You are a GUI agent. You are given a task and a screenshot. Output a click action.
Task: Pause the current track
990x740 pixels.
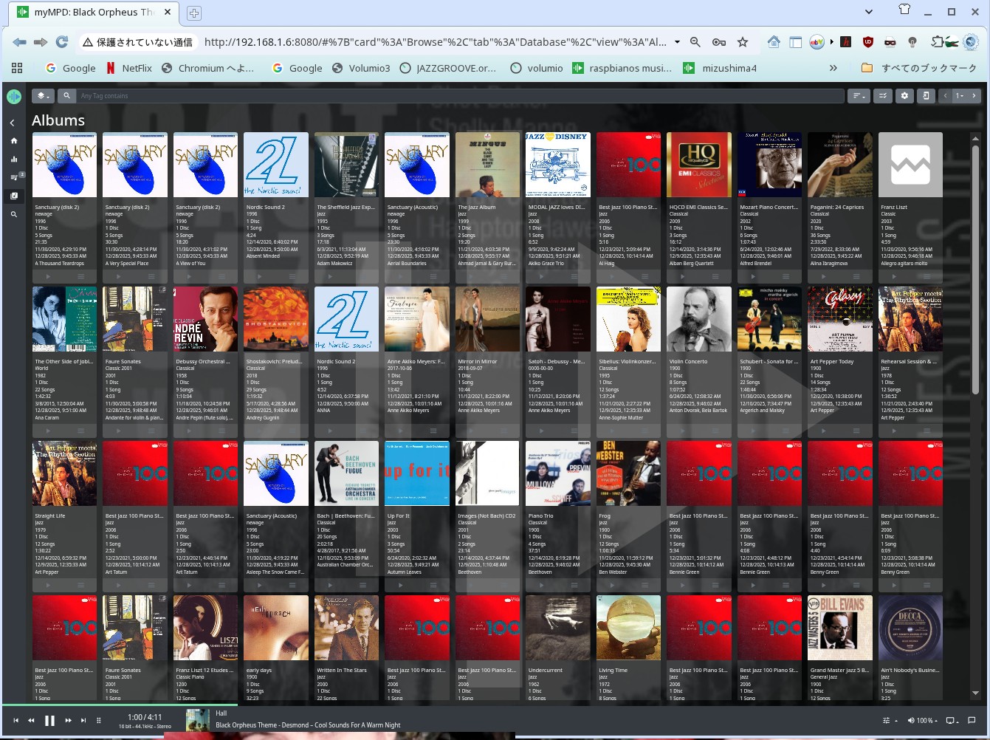pyautogui.click(x=49, y=720)
